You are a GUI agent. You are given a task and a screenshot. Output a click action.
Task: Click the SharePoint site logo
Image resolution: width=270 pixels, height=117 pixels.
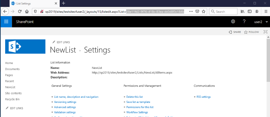pyautogui.click(x=25, y=46)
